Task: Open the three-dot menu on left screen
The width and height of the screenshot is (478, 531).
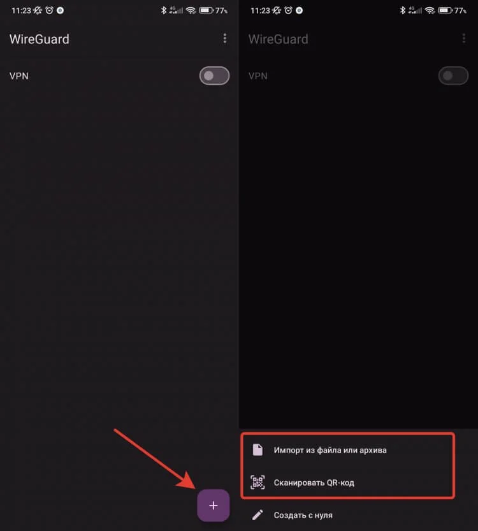Action: pos(225,39)
